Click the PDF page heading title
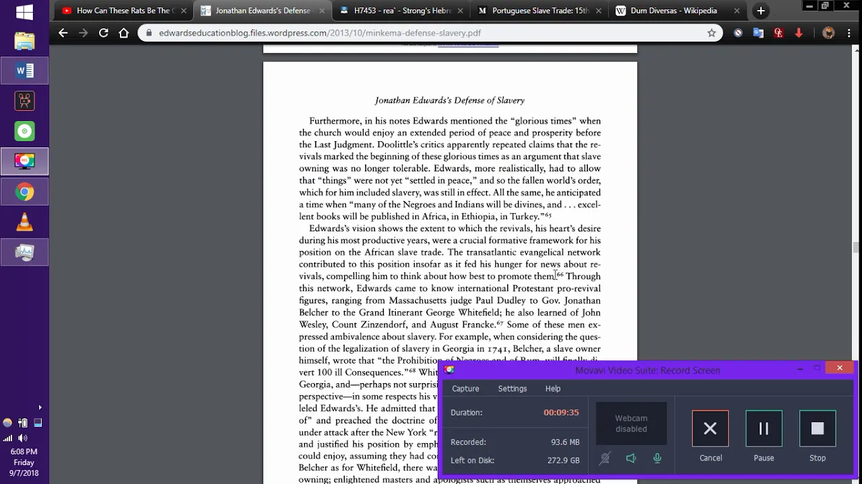The image size is (862, 484). 449,100
